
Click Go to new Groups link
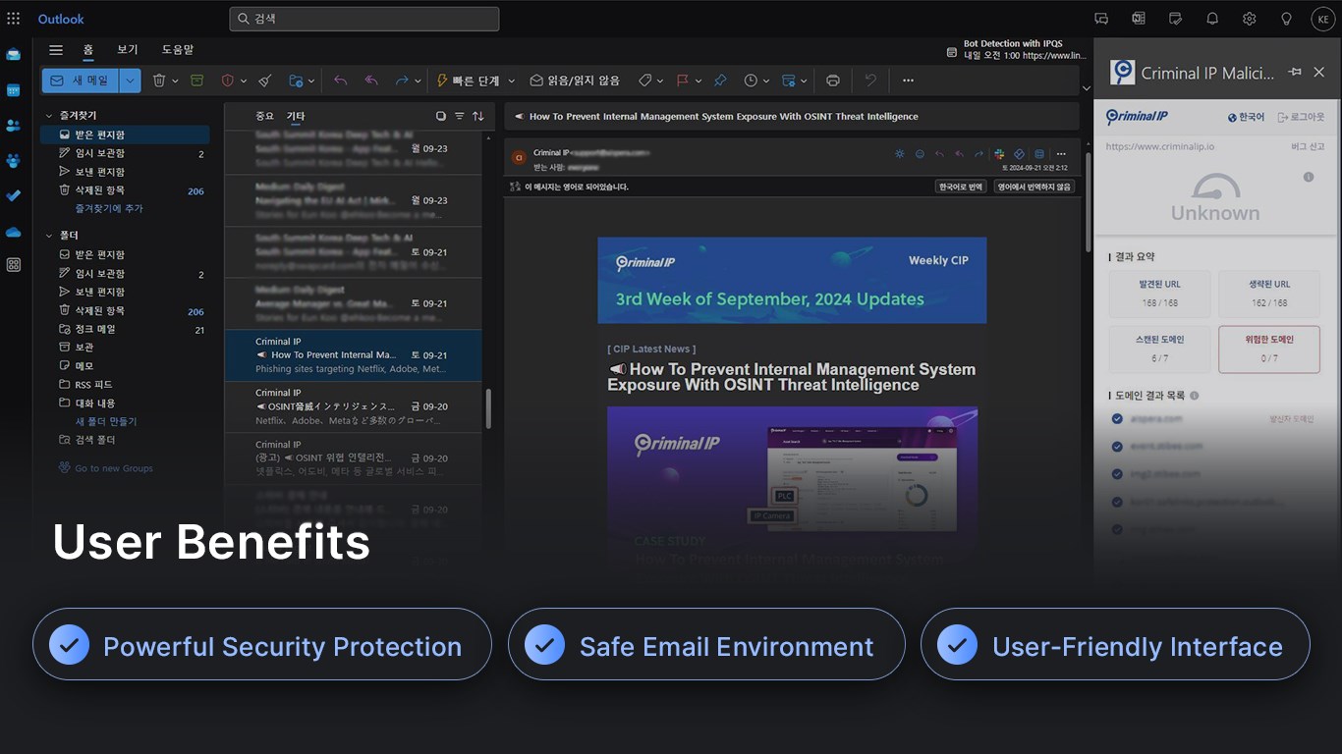pos(106,468)
